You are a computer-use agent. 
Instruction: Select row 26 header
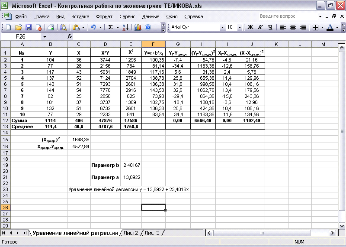click(x=5, y=208)
